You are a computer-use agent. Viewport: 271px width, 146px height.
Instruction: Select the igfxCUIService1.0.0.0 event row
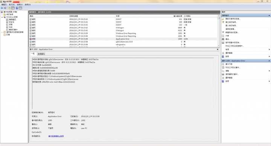(x=123, y=42)
